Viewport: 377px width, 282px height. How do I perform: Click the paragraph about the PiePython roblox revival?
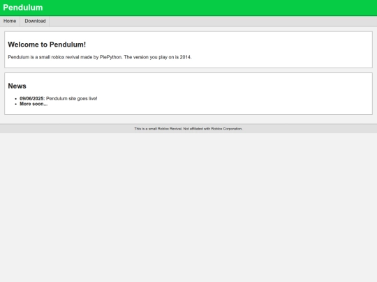click(x=100, y=57)
